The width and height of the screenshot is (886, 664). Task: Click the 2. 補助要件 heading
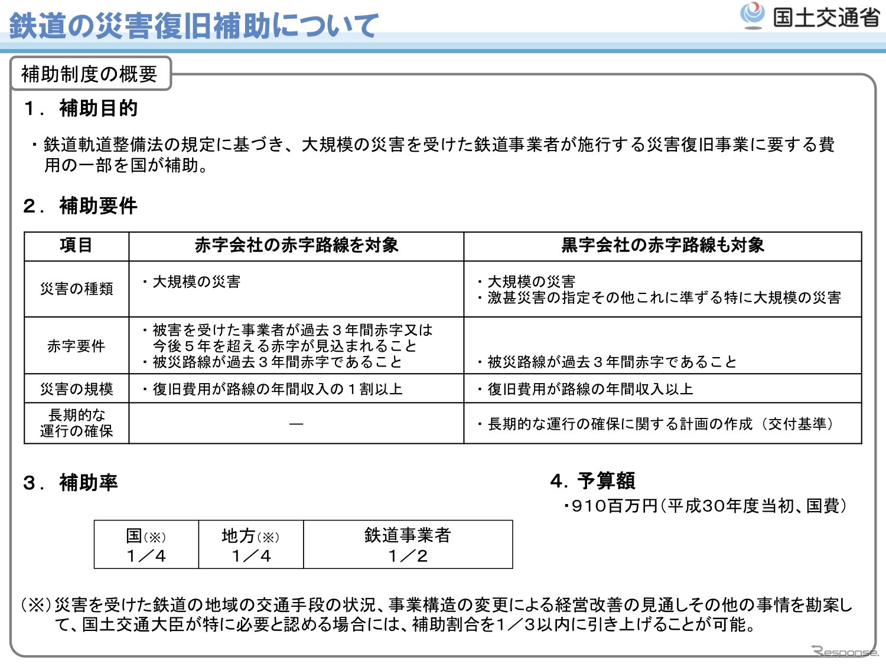81,206
